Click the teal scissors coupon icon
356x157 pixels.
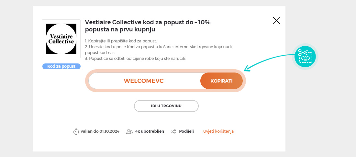(305, 56)
